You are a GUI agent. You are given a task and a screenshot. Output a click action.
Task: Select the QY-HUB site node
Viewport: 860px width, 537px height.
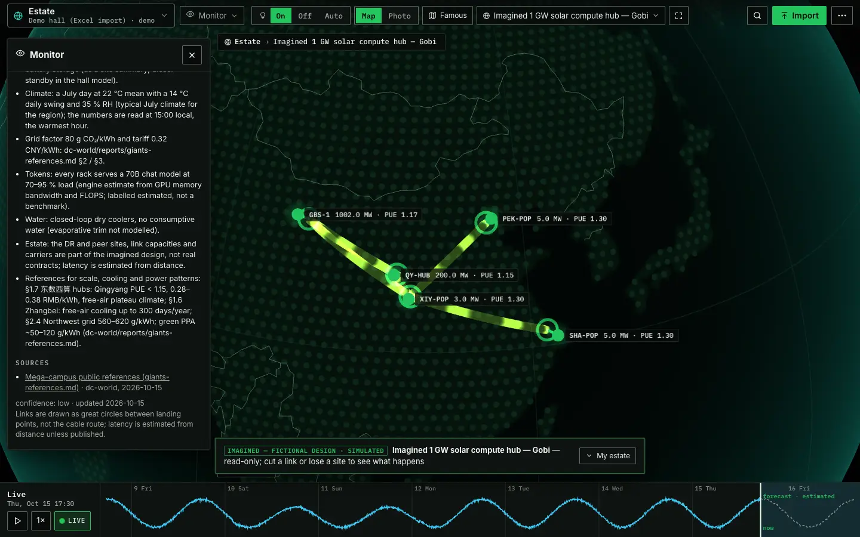(x=394, y=275)
